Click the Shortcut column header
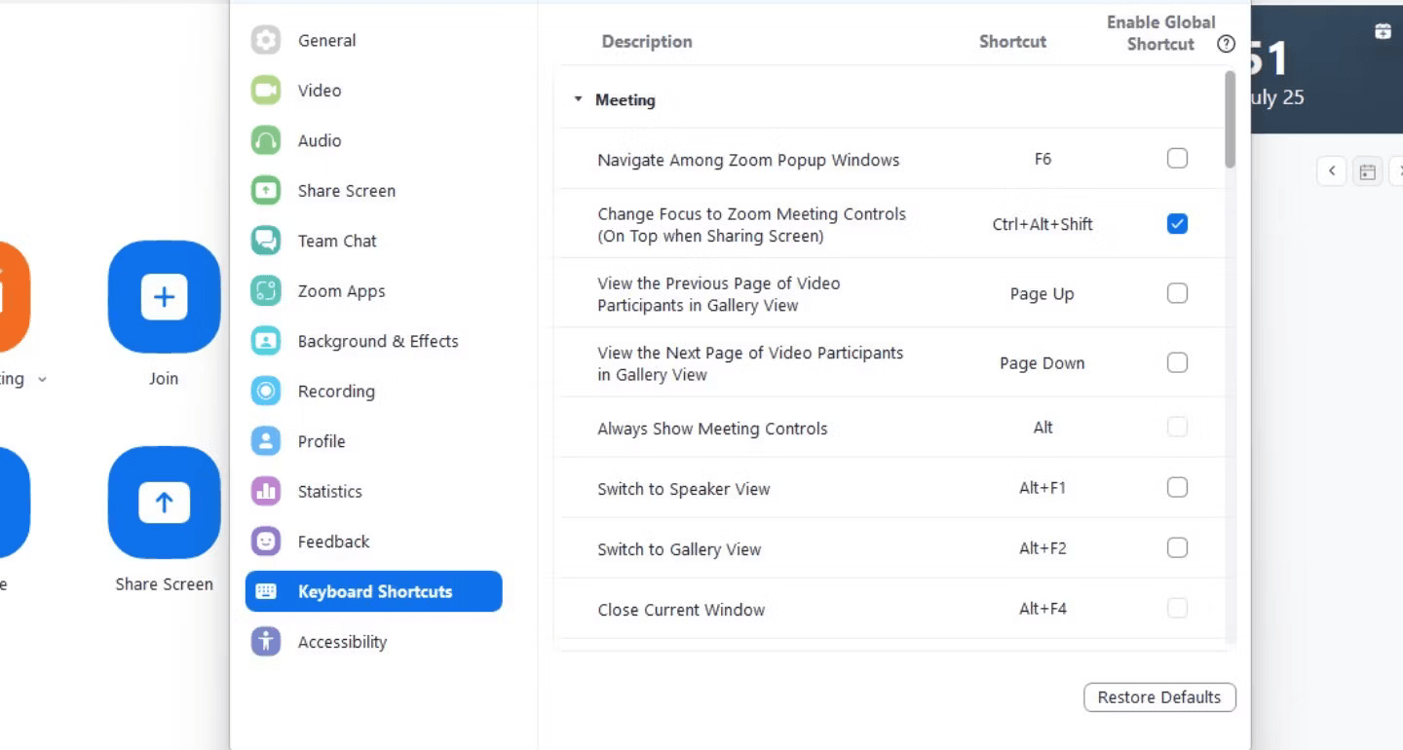The height and width of the screenshot is (750, 1403). 1012,41
